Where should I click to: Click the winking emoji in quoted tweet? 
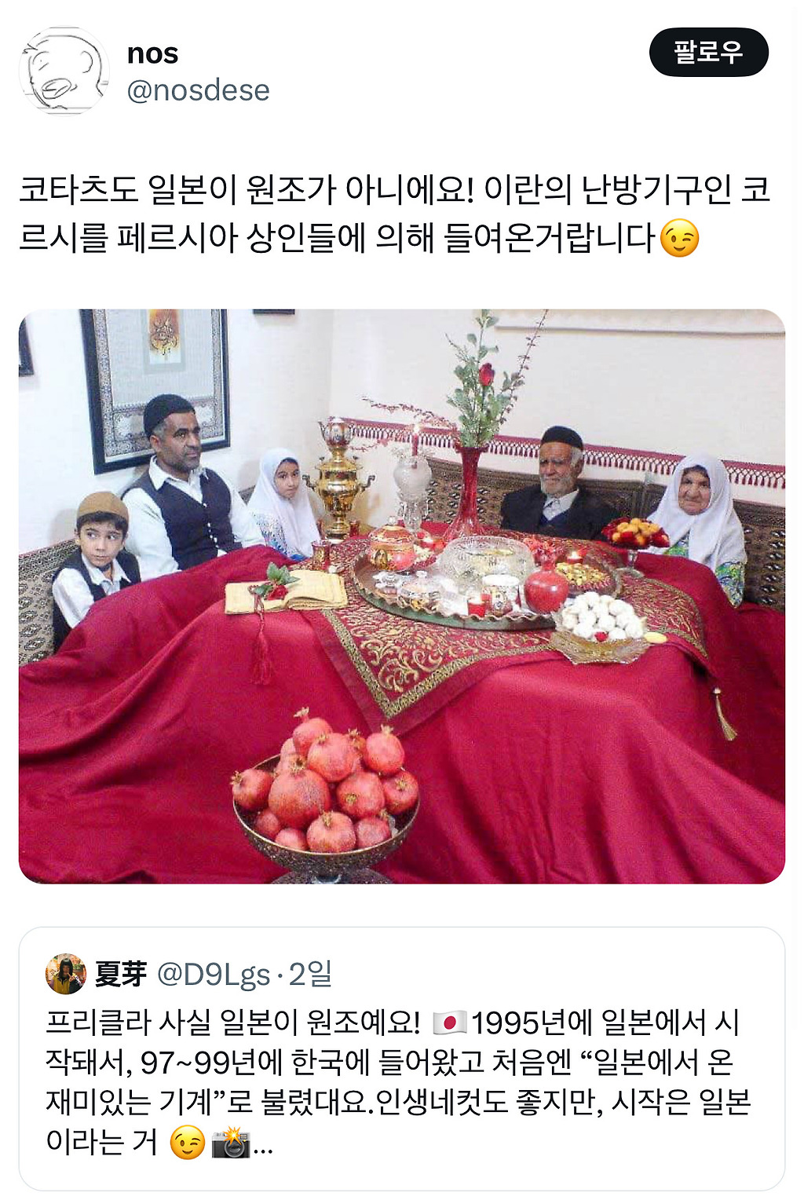tap(187, 1142)
